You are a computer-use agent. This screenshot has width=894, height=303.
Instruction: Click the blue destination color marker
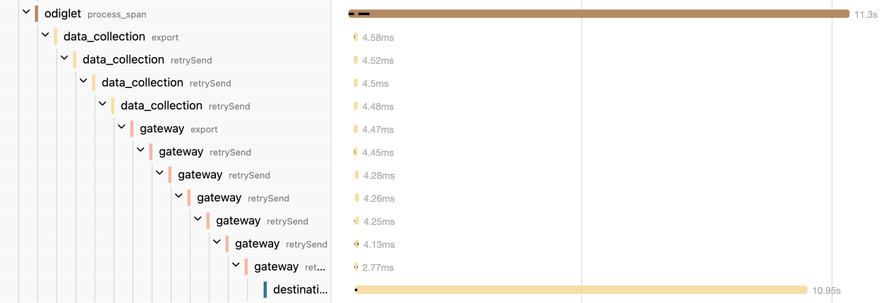[x=265, y=290]
